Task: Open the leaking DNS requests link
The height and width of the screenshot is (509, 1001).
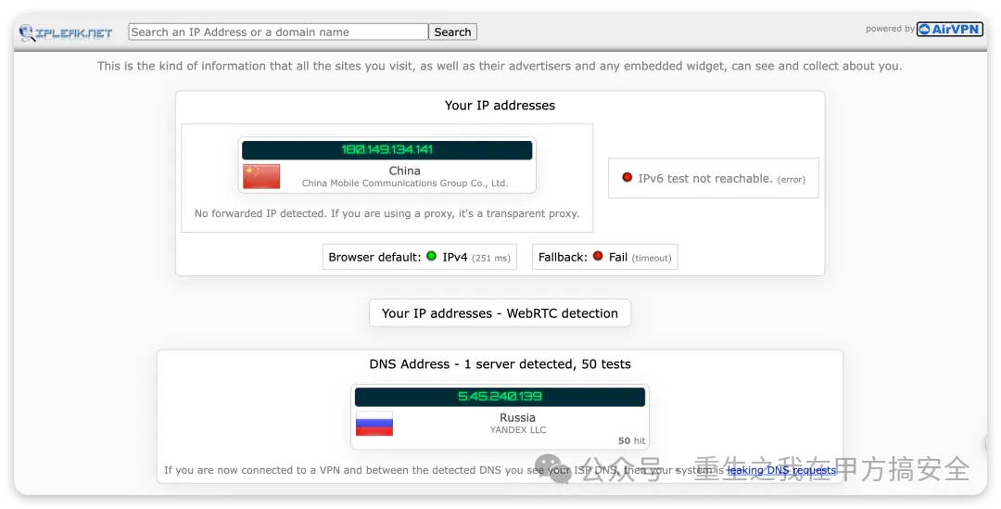Action: (x=781, y=470)
